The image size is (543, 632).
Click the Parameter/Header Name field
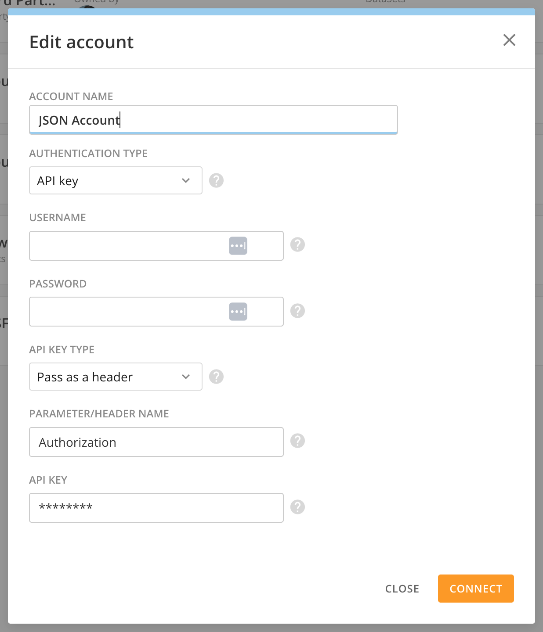(x=156, y=442)
